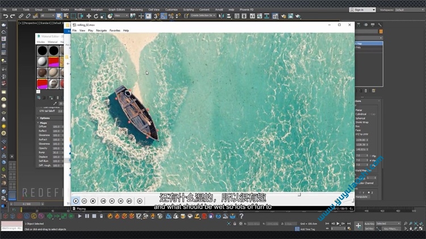The height and width of the screenshot is (239, 426).
Task: Click the Mirror tool icon
Action: (x=222, y=16)
